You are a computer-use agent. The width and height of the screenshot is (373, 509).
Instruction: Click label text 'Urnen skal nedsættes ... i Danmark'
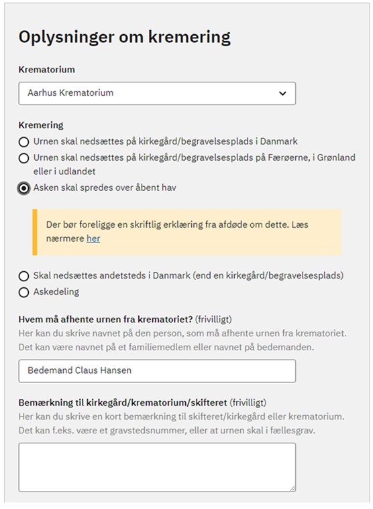(x=166, y=141)
